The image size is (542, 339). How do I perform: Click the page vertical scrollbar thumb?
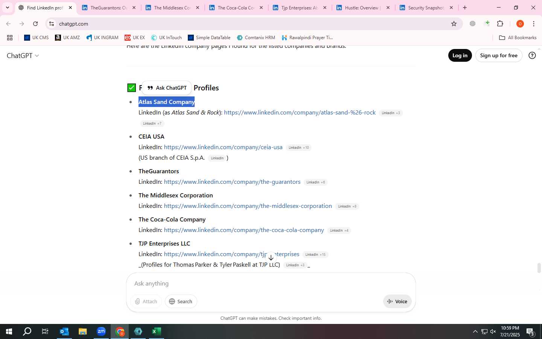tap(539, 268)
